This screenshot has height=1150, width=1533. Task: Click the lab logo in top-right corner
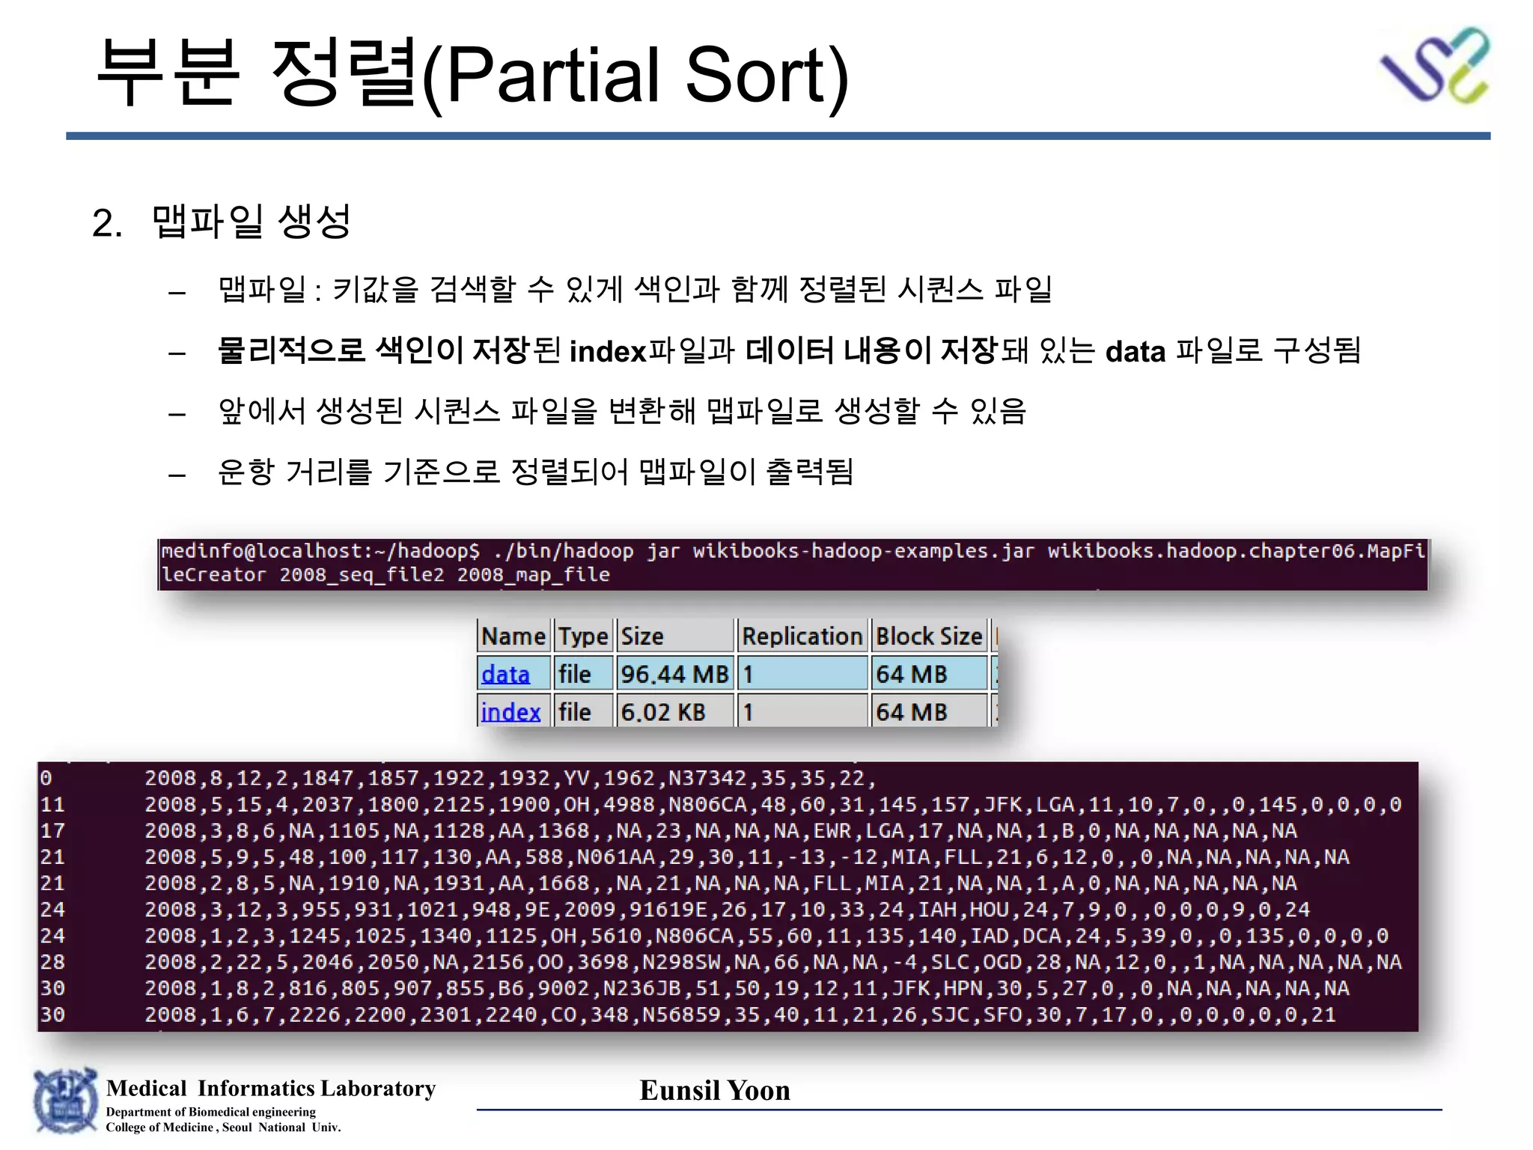coord(1434,65)
